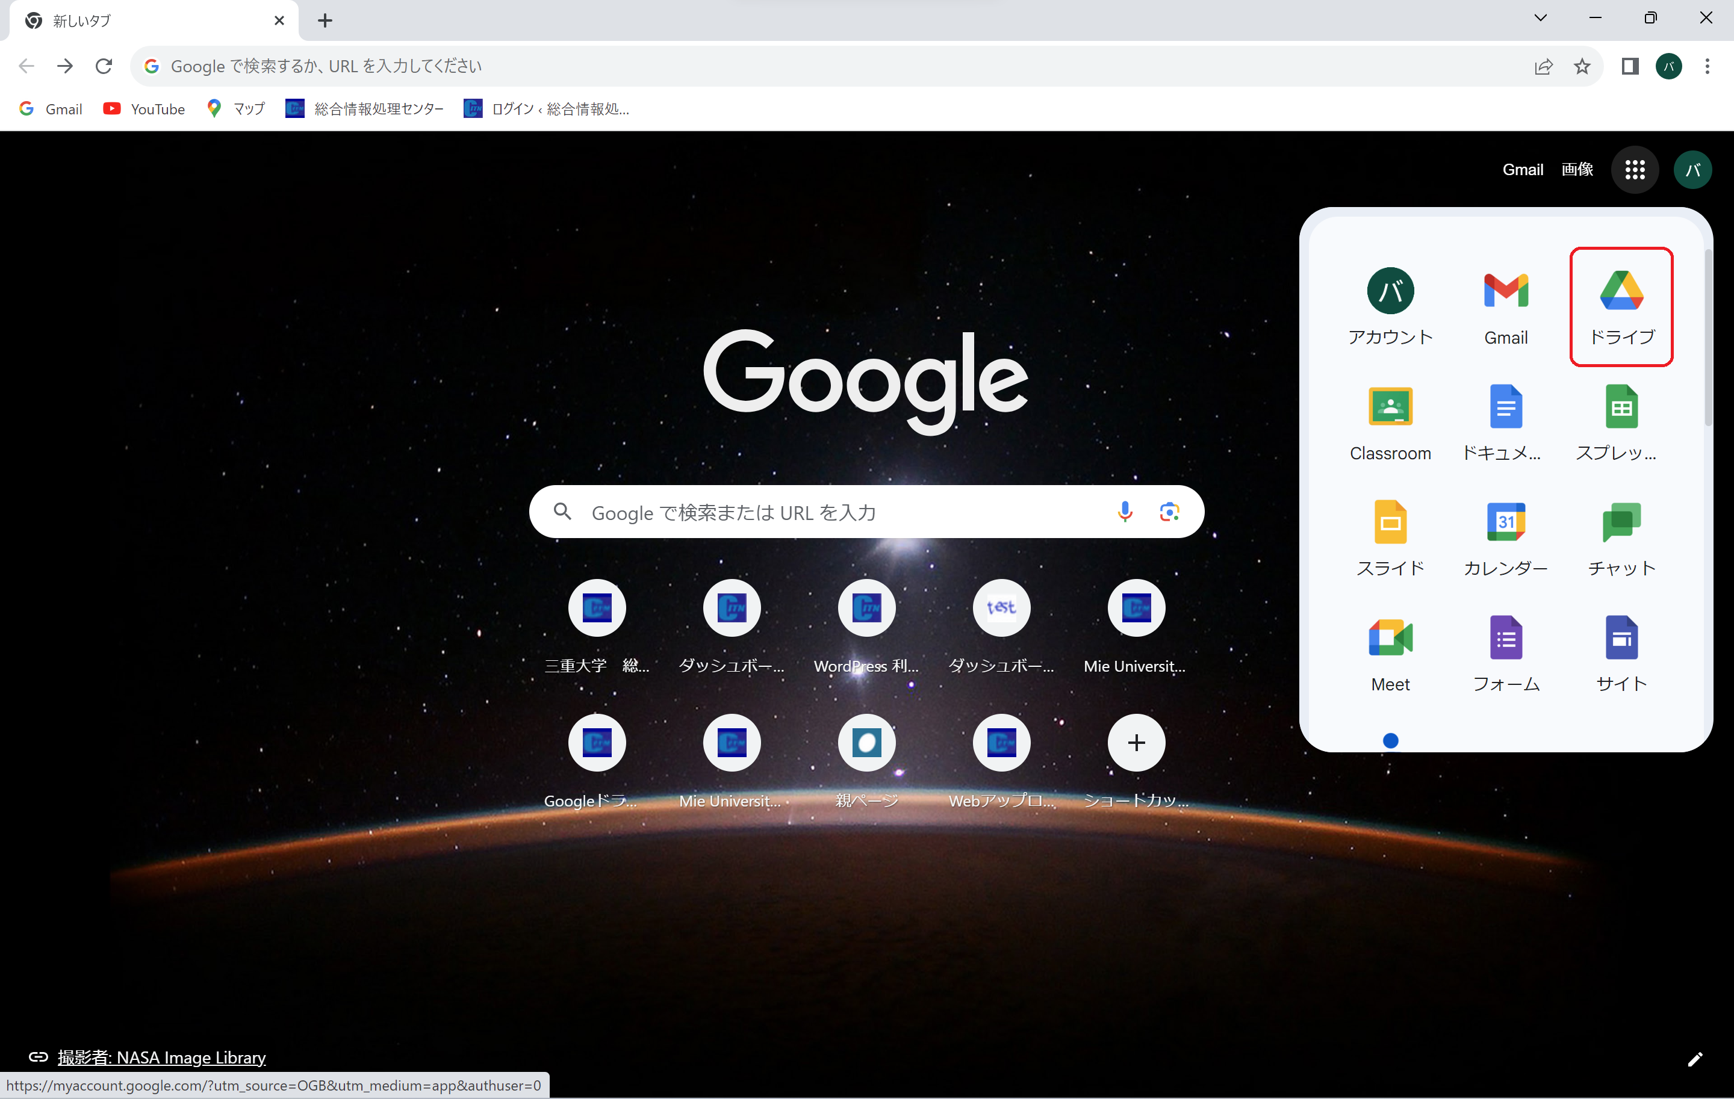This screenshot has width=1734, height=1099.
Task: Click the Gmail link at page top right
Action: (1522, 170)
